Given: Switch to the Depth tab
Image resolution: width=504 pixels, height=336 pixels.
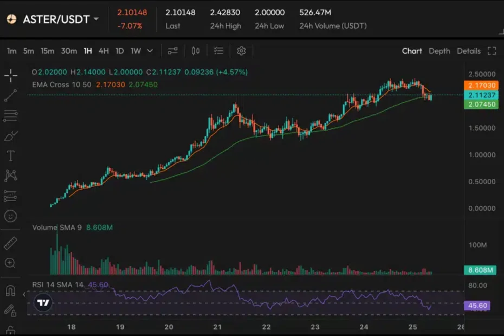Looking at the screenshot, I should pos(439,51).
